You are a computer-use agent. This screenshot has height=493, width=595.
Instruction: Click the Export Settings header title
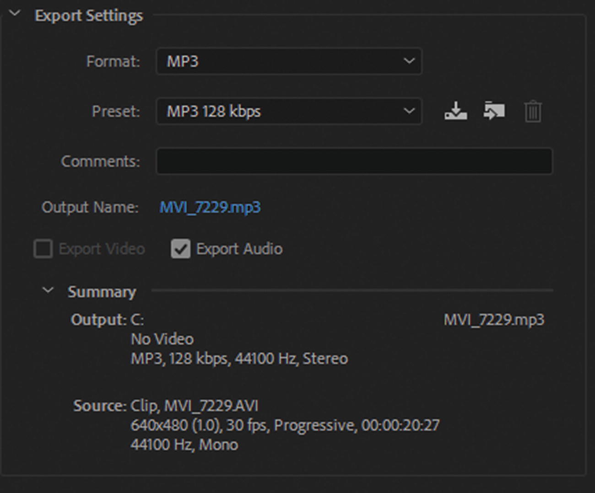point(89,16)
